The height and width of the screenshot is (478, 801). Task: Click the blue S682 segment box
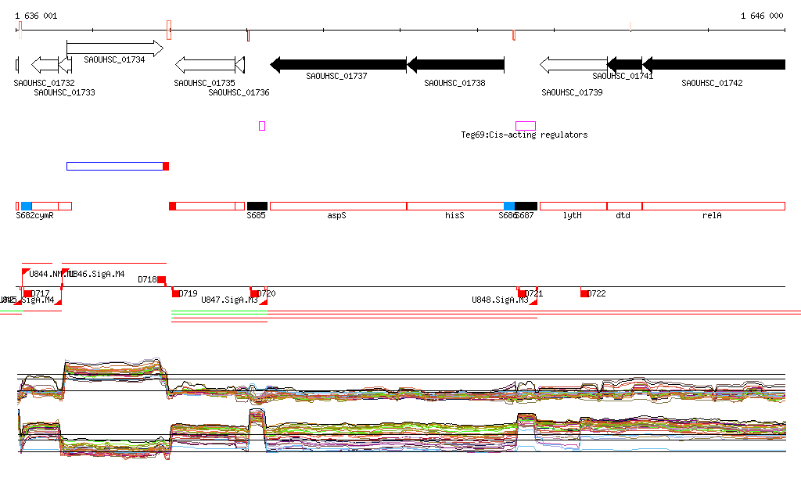pos(27,207)
